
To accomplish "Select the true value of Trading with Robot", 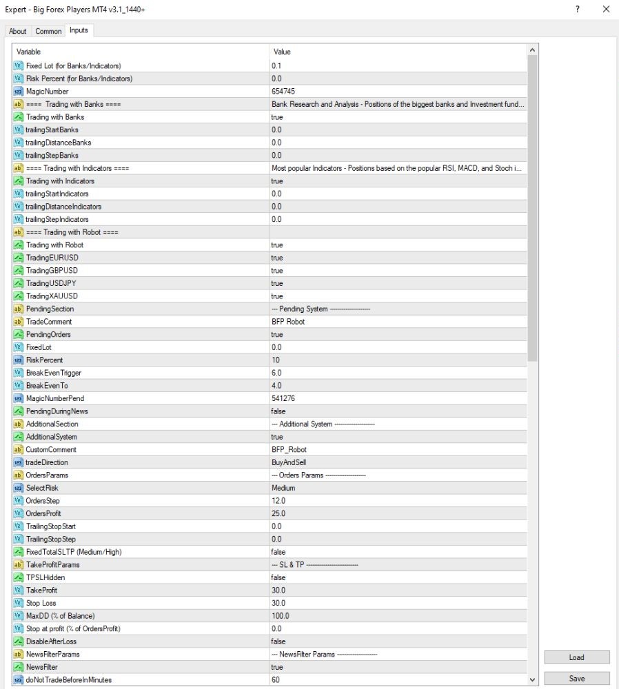I will [x=398, y=245].
